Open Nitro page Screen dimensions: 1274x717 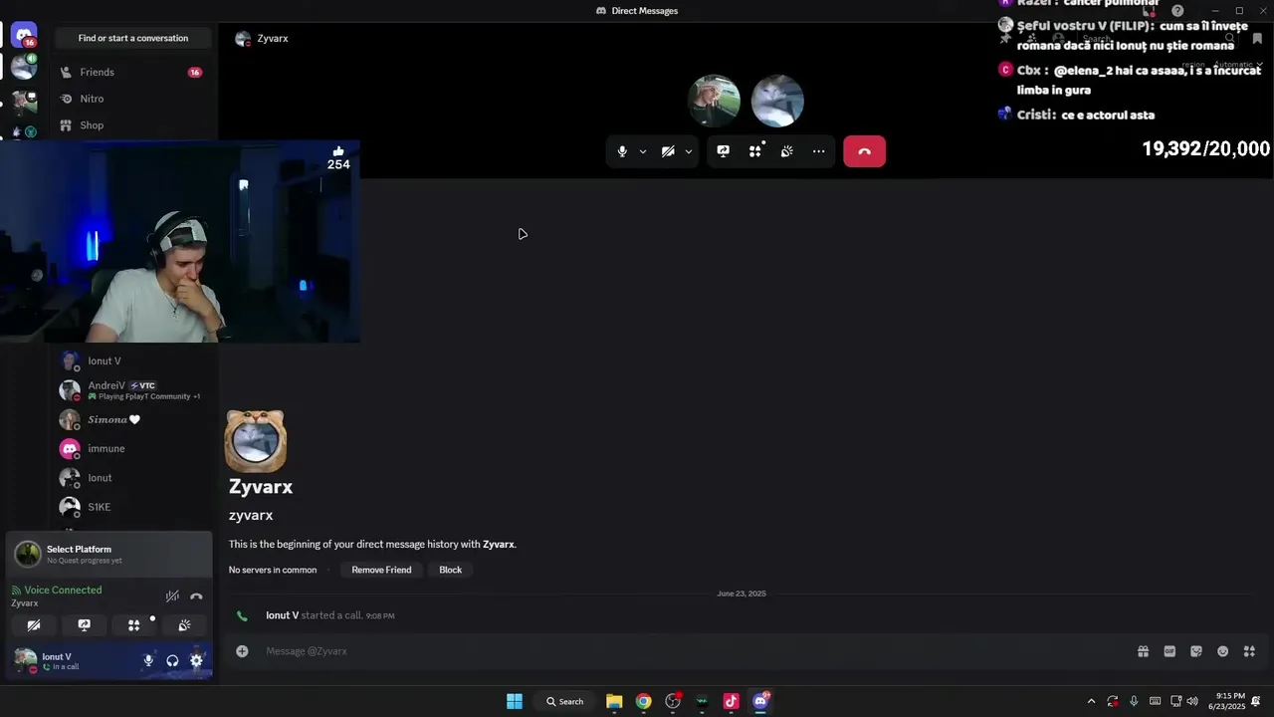tap(132, 99)
